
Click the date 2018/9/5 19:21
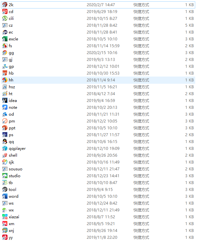click(x=101, y=224)
